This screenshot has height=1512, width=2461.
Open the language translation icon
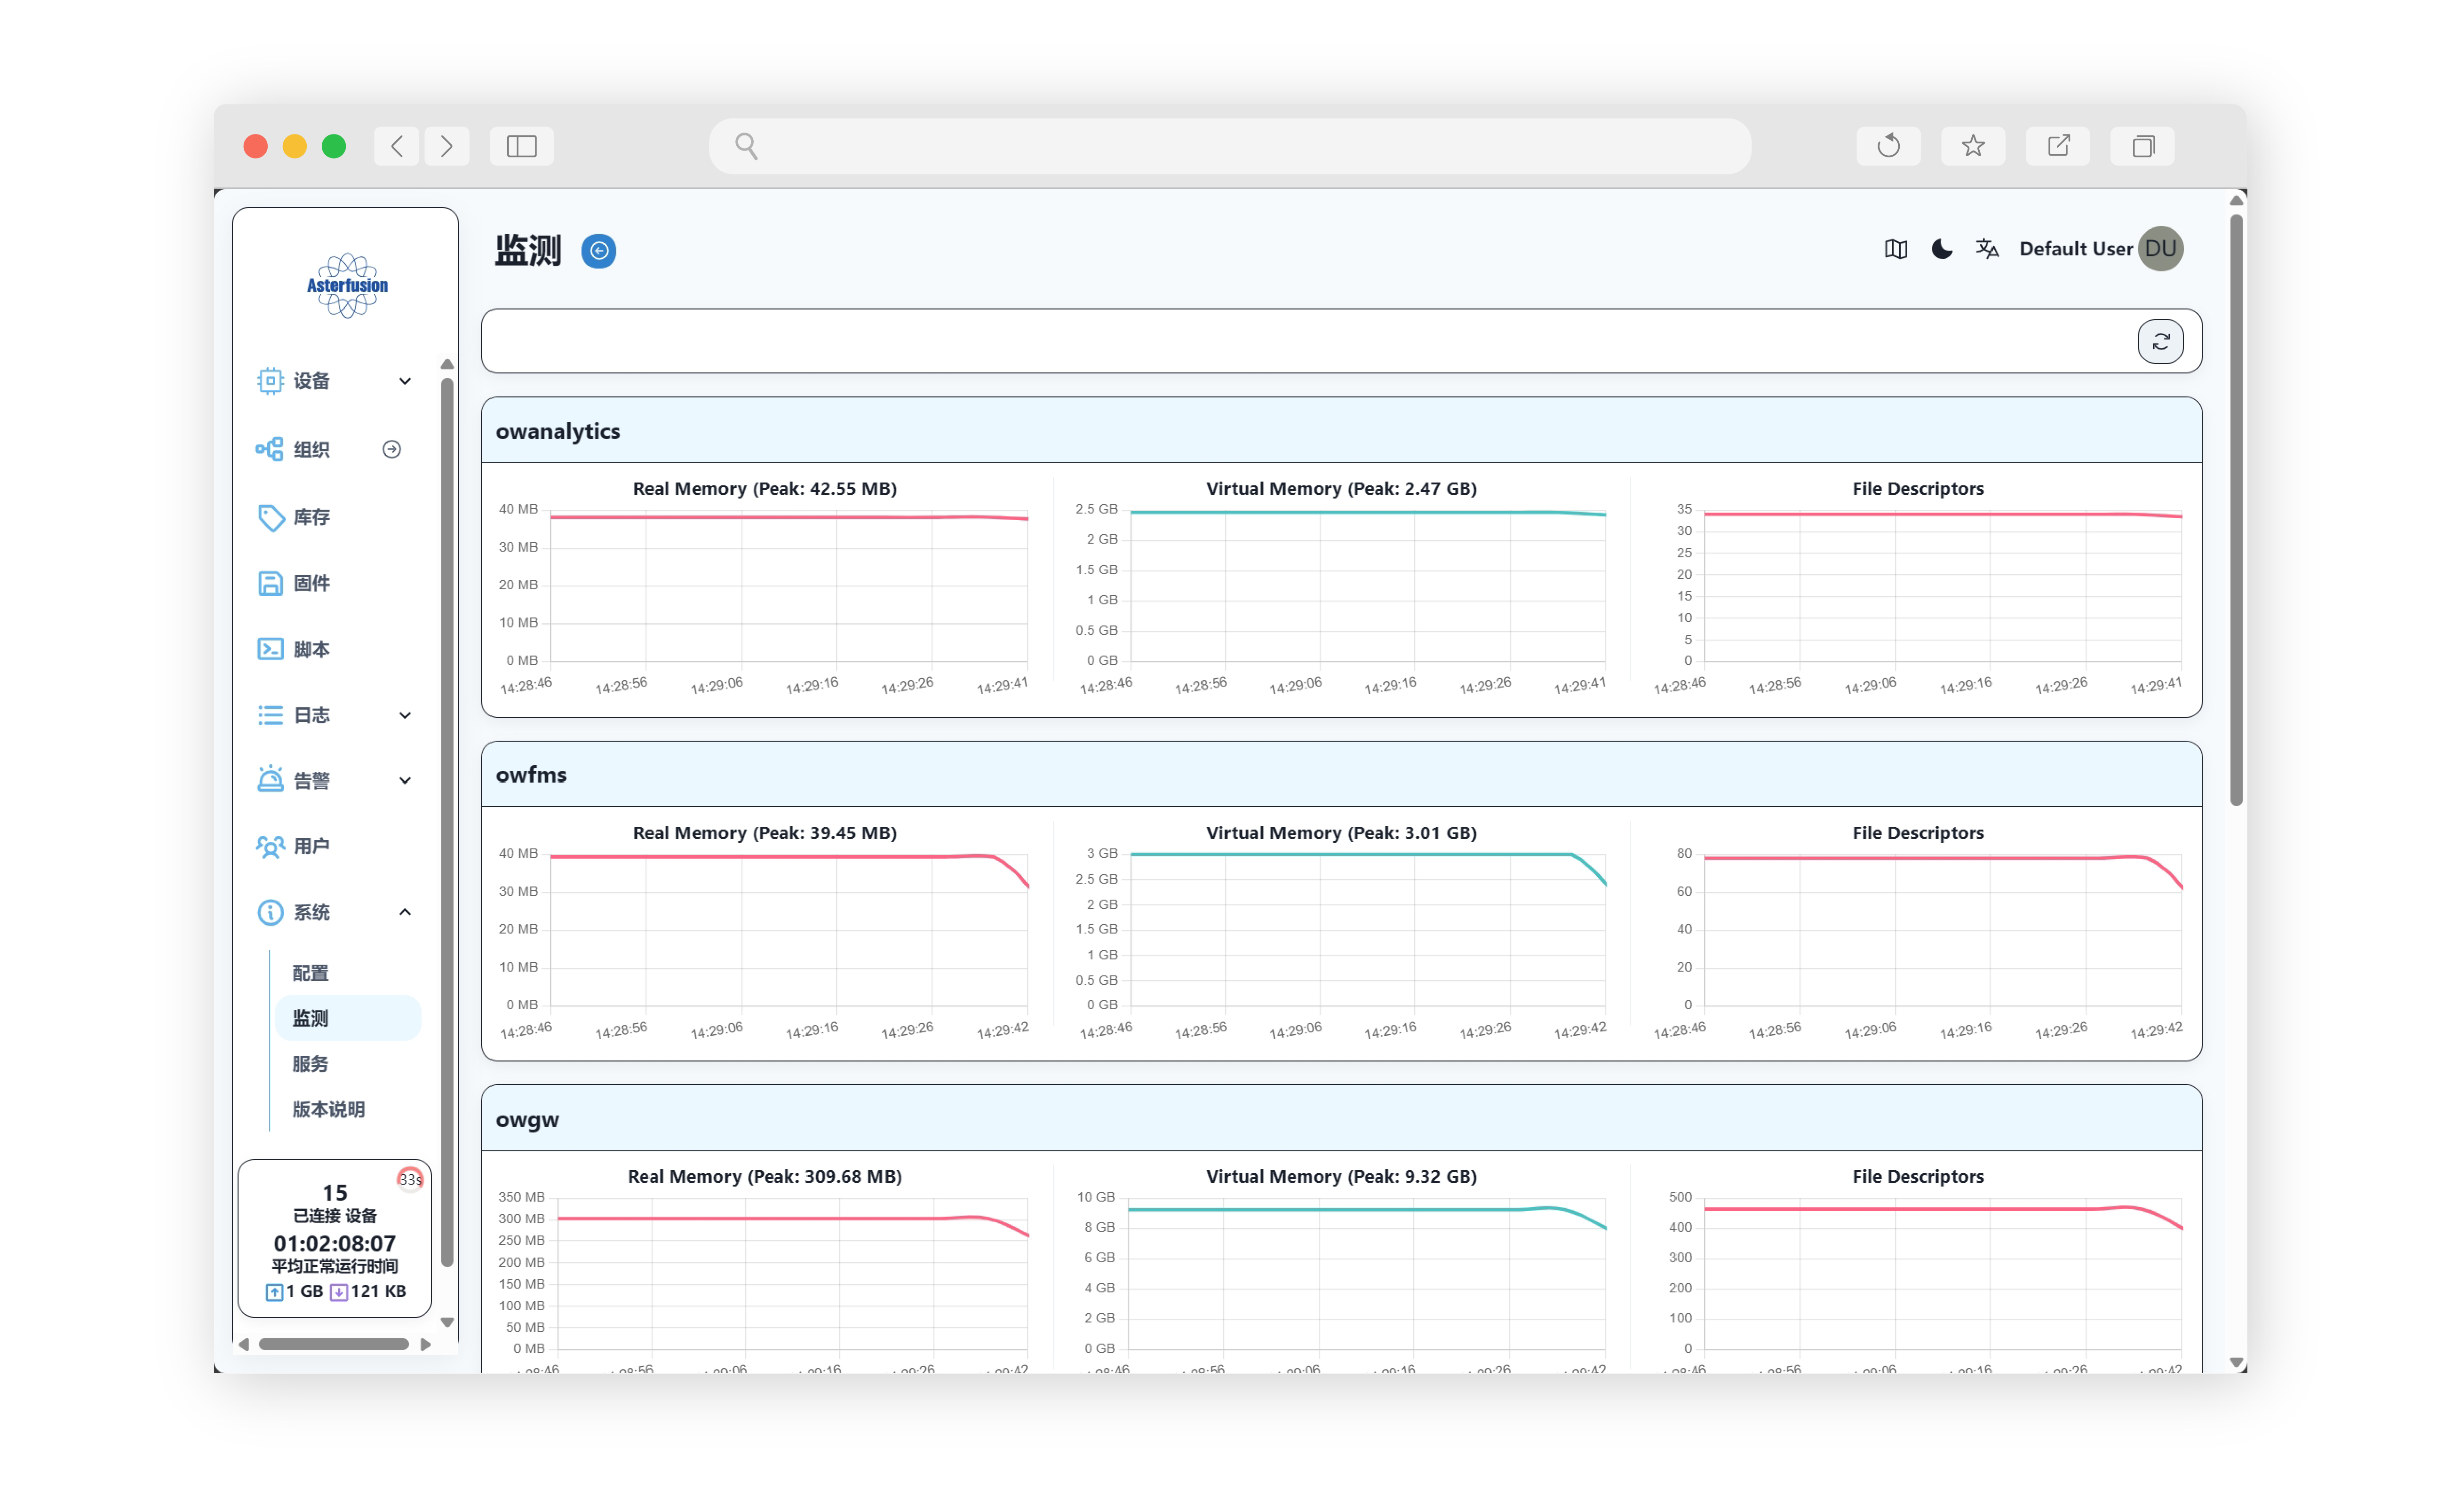[1987, 249]
